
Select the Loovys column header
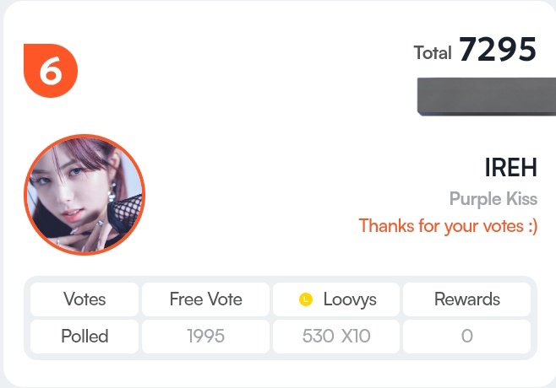(x=336, y=299)
